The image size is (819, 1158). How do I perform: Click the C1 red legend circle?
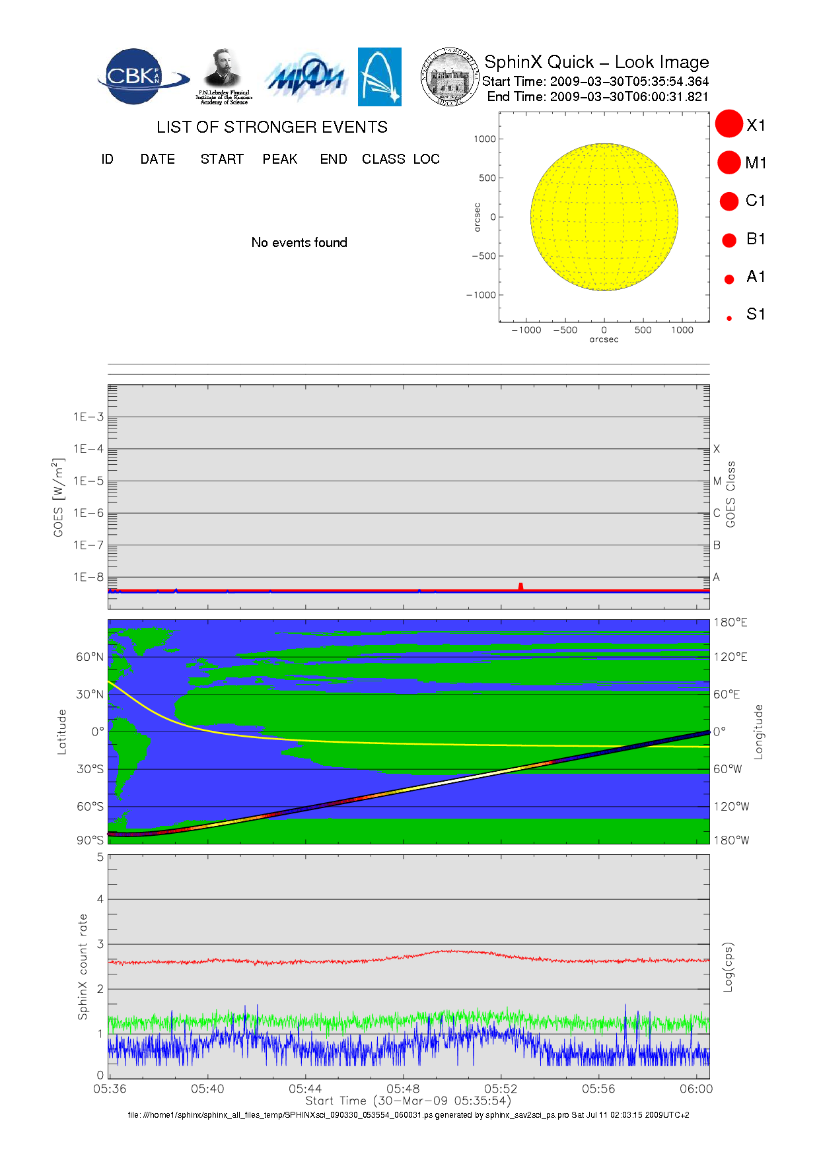click(729, 201)
